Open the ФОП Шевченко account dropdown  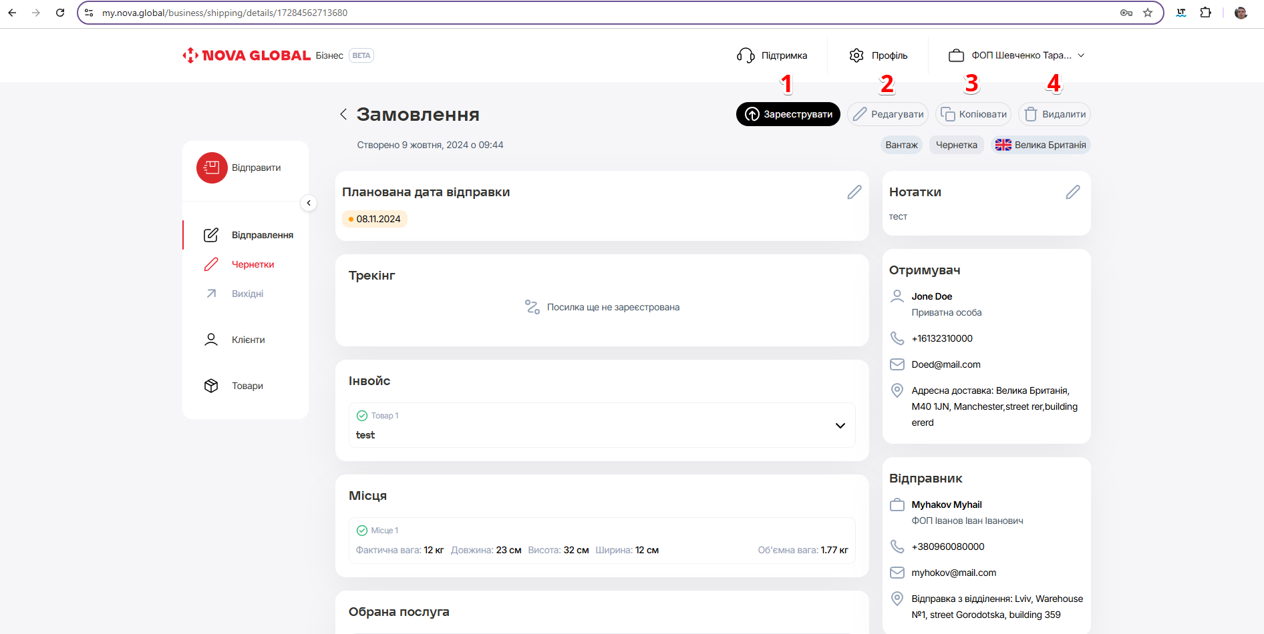pyautogui.click(x=1016, y=55)
